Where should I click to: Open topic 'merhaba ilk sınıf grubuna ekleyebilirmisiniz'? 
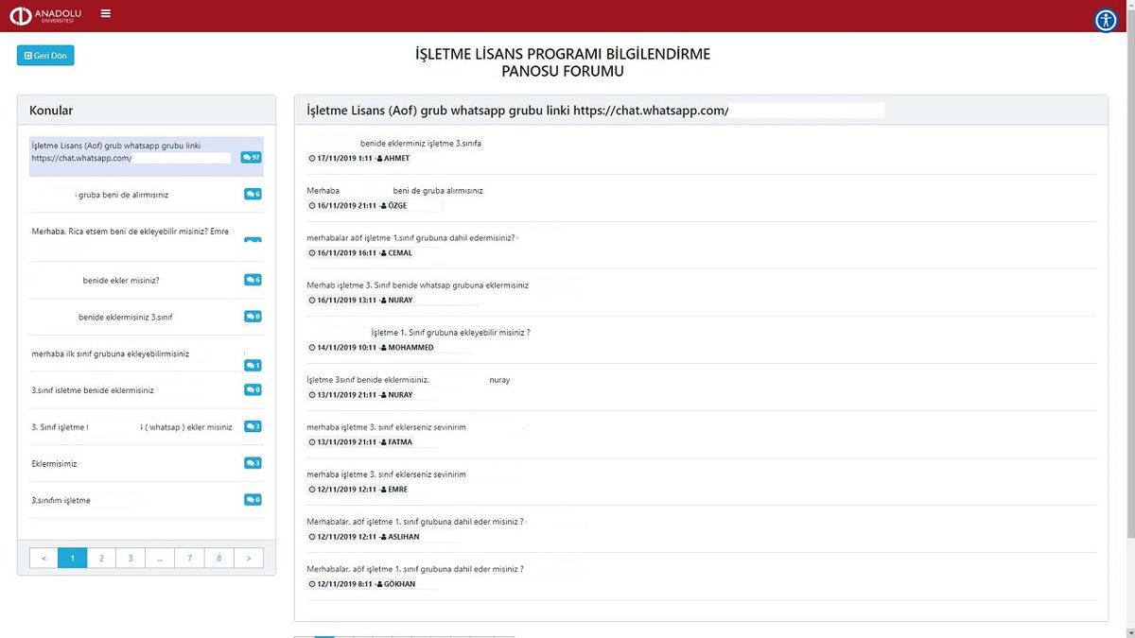coord(110,354)
